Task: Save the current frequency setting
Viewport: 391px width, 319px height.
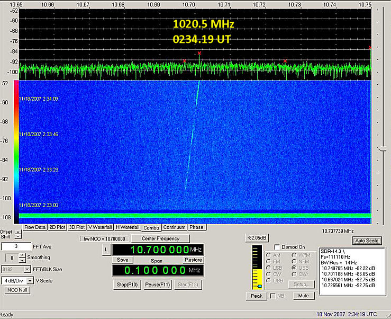Action: (x=122, y=260)
